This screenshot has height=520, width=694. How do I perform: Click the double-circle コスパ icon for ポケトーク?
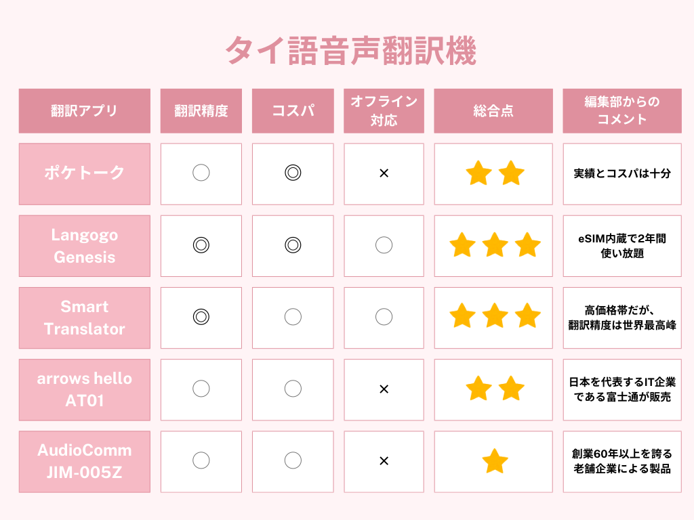click(293, 173)
